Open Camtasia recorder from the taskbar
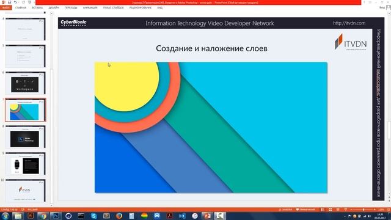391x220 pixels. pos(220,216)
